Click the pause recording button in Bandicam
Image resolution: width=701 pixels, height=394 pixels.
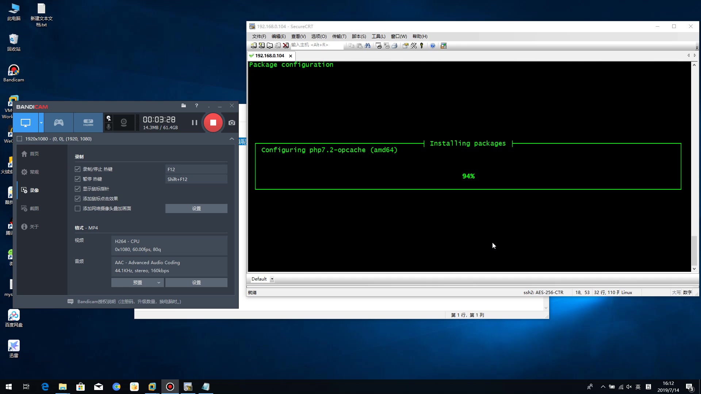pyautogui.click(x=195, y=122)
